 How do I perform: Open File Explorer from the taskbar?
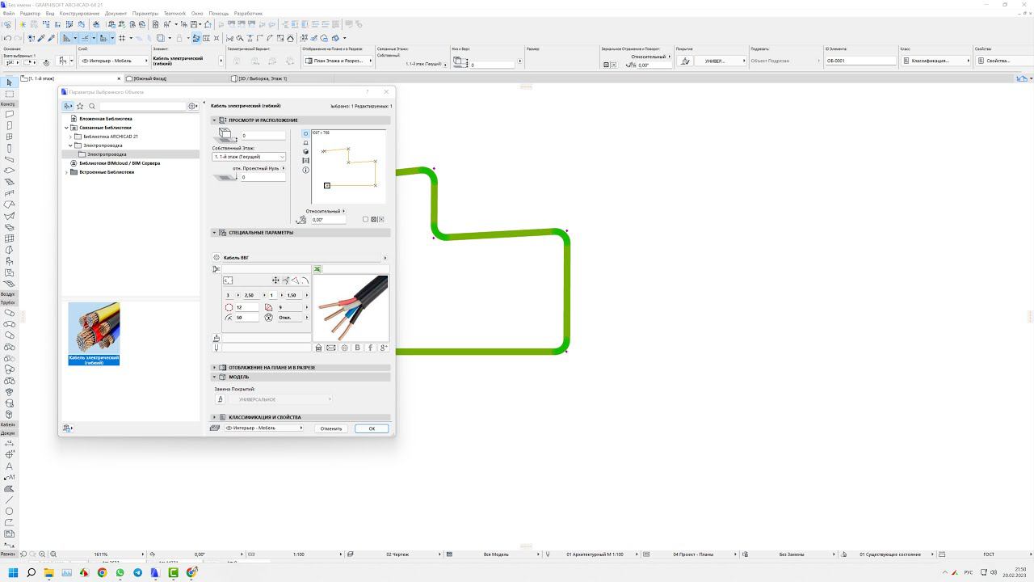[x=48, y=572]
